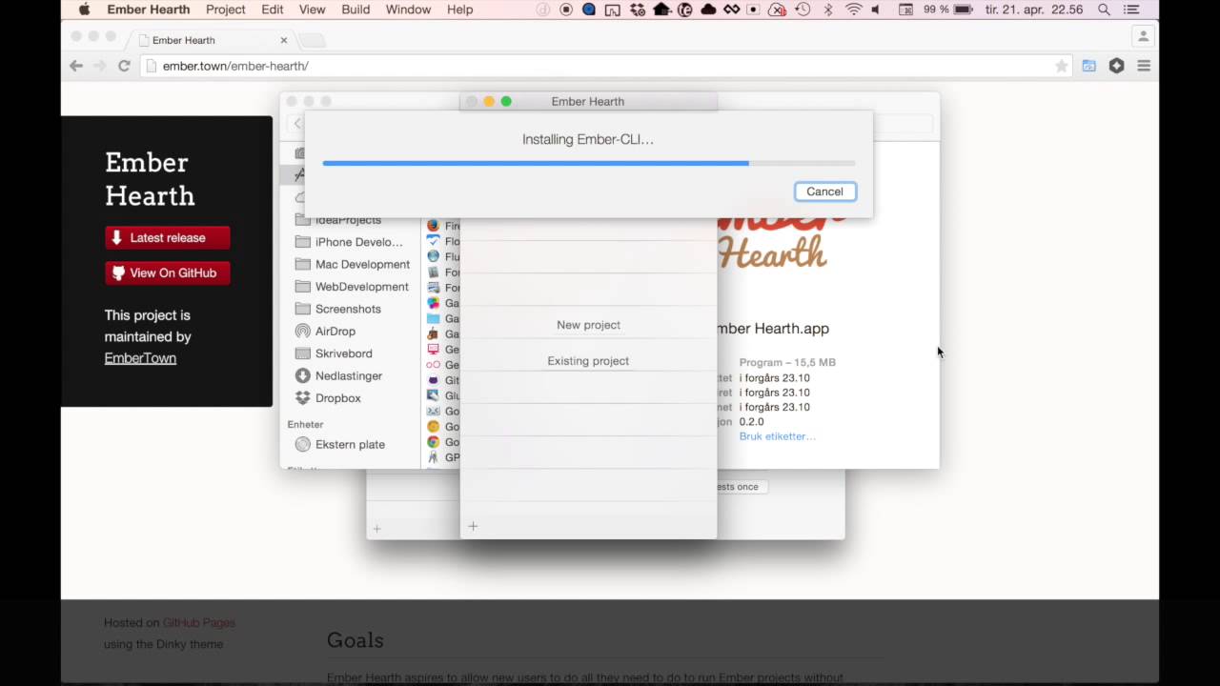1220x686 pixels.
Task: Click the GitHub cat app icon in Finder list
Action: click(434, 380)
